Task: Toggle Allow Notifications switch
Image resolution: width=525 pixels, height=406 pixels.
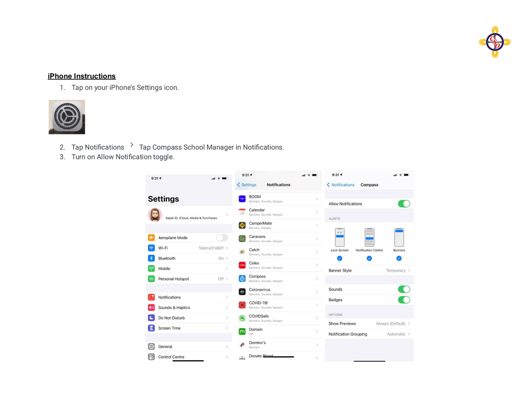Action: (404, 204)
